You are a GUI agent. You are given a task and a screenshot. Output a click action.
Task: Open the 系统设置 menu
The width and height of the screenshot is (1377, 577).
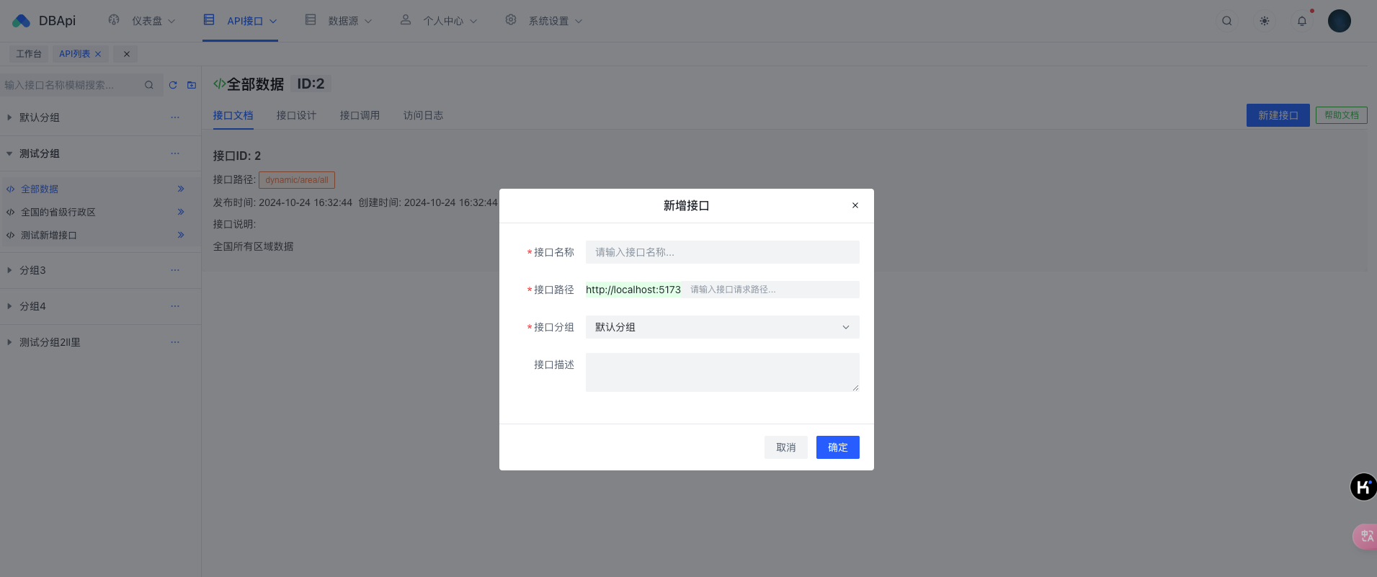point(544,21)
